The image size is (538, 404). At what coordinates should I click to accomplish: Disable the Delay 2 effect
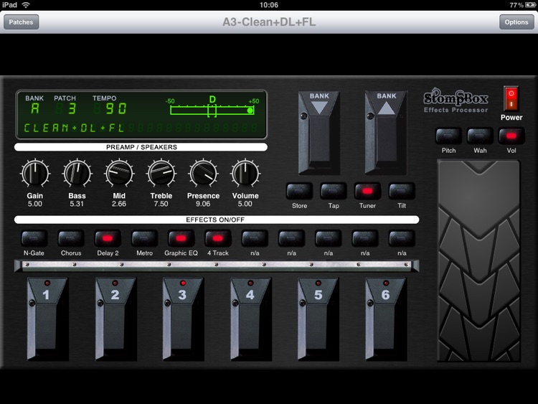point(108,238)
